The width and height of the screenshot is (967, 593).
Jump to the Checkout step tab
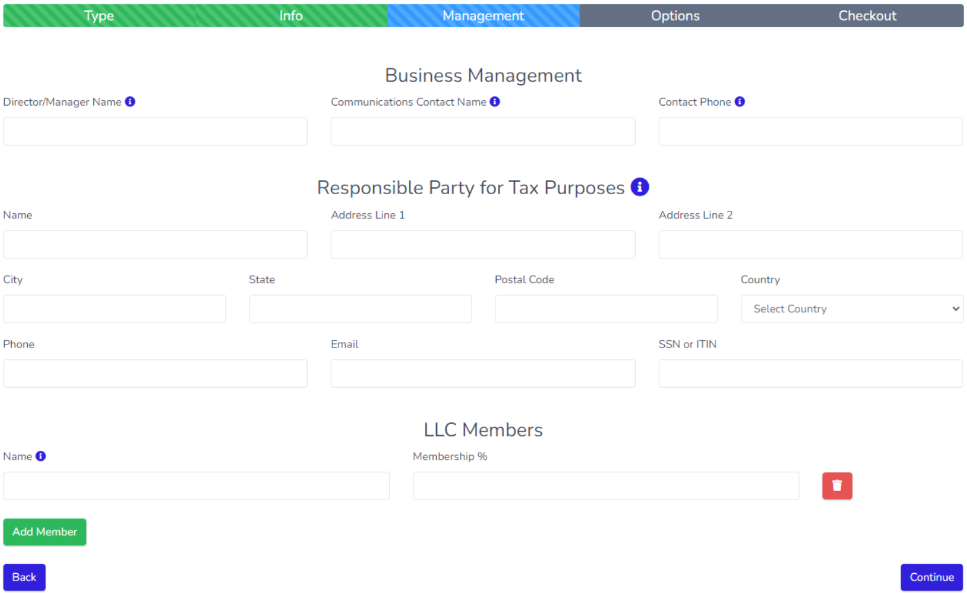[x=868, y=15]
